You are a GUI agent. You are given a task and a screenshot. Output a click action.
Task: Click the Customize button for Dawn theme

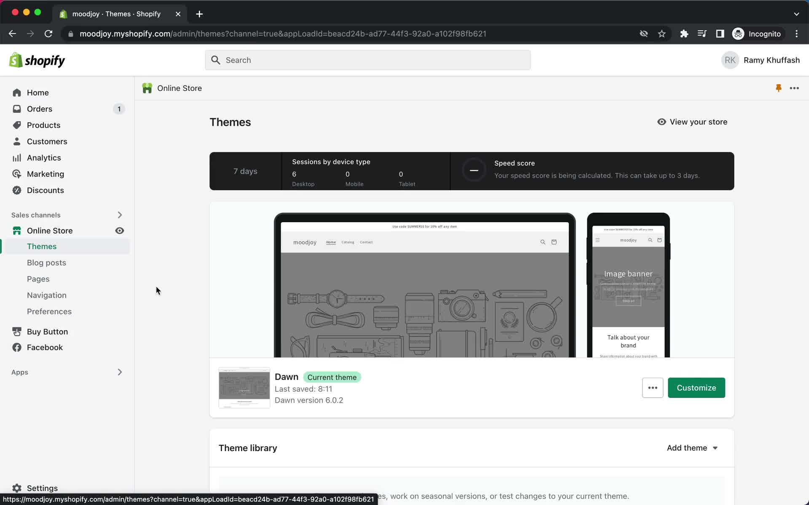tap(696, 387)
